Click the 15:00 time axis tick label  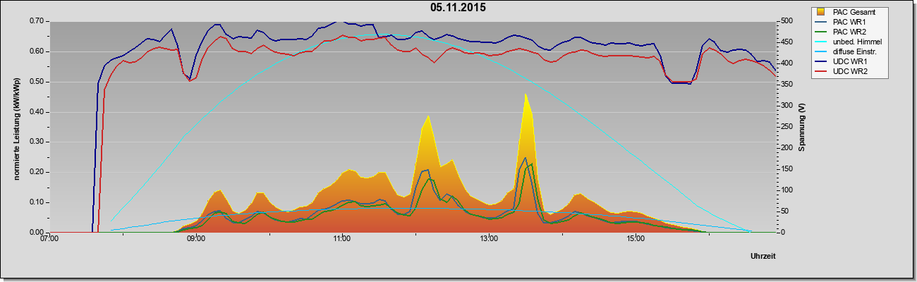[x=635, y=238]
